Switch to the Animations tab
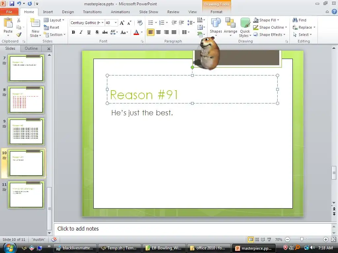Screen dimensions: 338x253 (120, 12)
